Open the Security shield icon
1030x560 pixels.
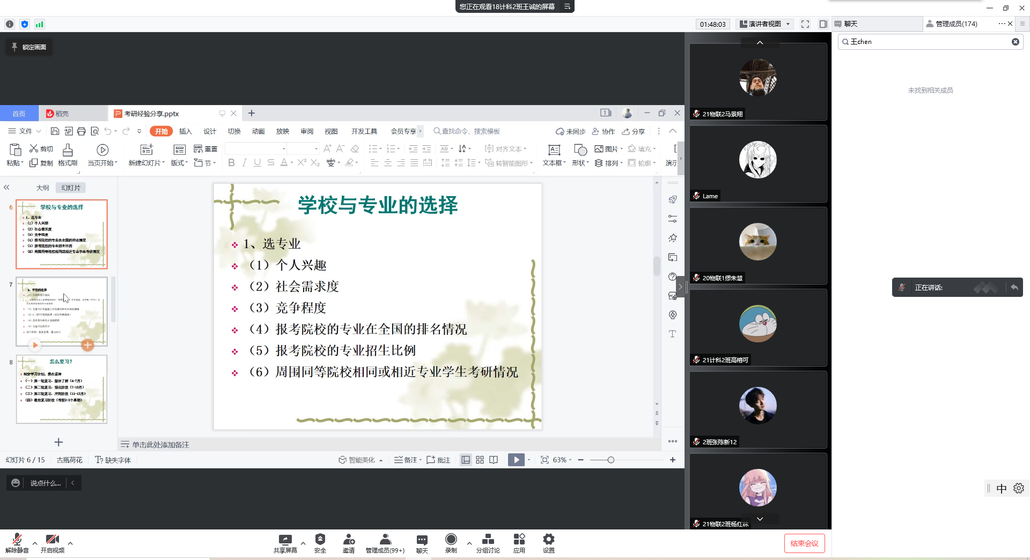pos(320,540)
